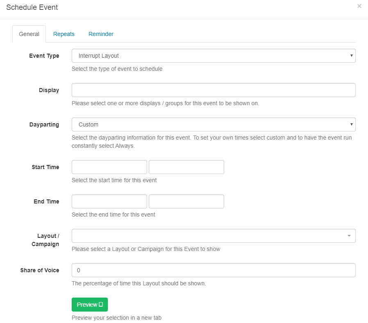The image size is (368, 323).
Task: Open the Repeats tab
Action: click(x=64, y=34)
